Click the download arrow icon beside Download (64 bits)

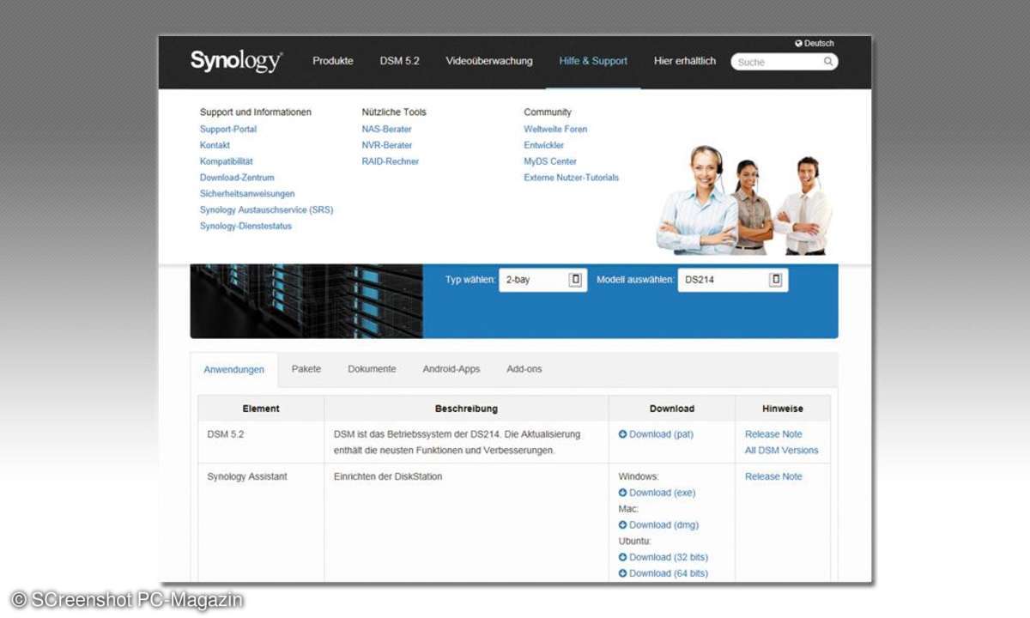[623, 573]
